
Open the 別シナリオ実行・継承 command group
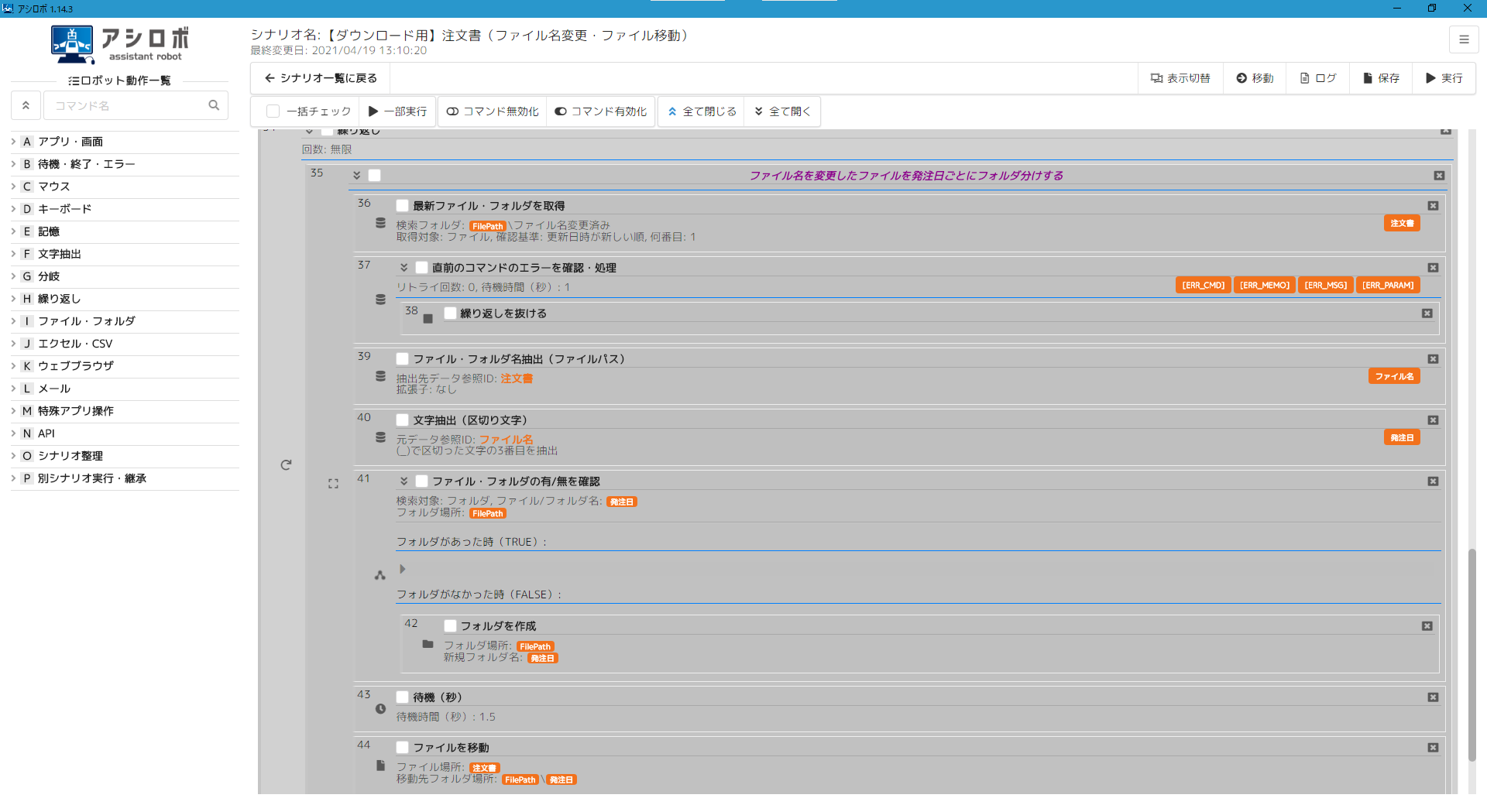[x=125, y=478]
